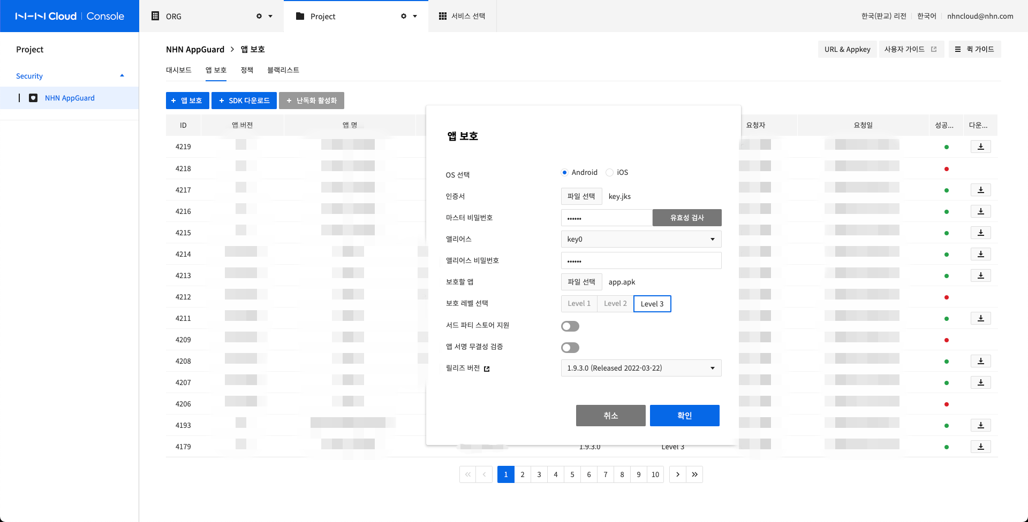
Task: Focus the 앨리어스 비밀번호 input field
Action: click(641, 260)
